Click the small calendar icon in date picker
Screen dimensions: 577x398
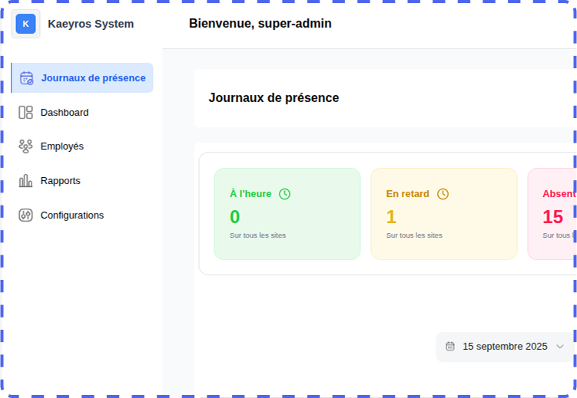pyautogui.click(x=450, y=347)
